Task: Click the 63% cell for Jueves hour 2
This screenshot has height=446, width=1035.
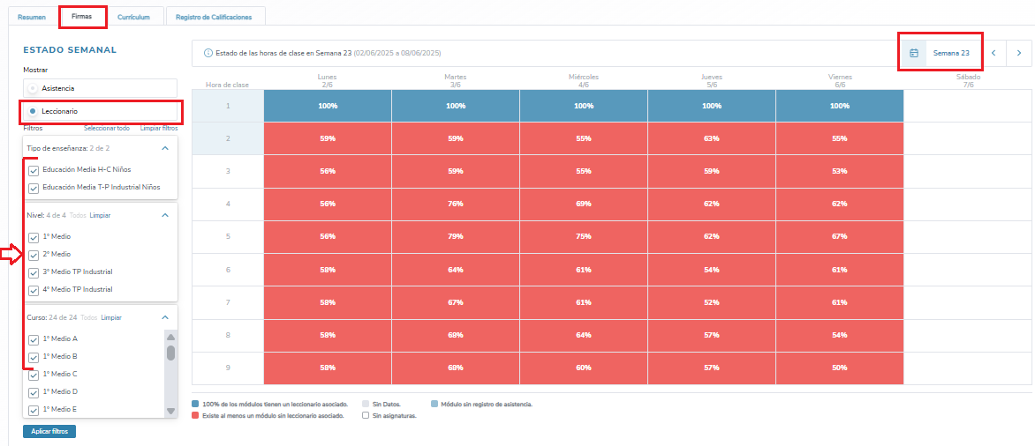Action: pyautogui.click(x=712, y=139)
